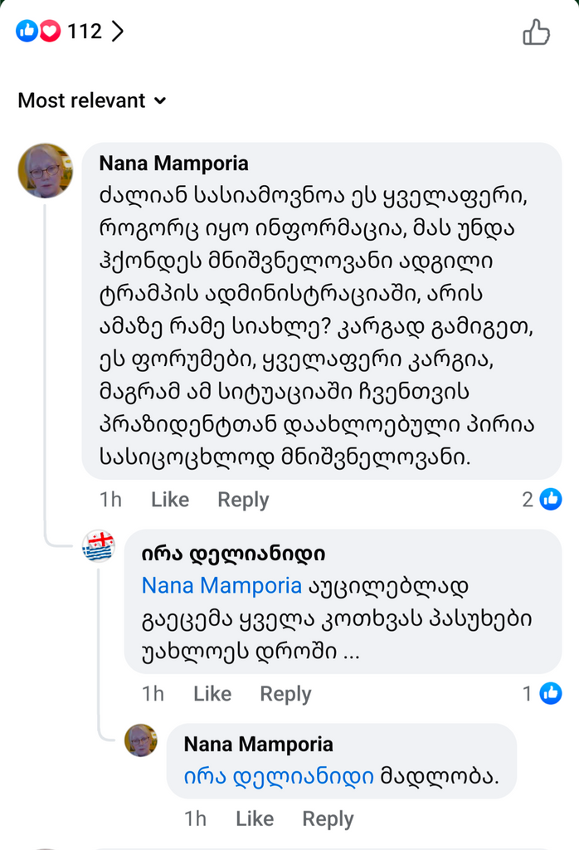The width and height of the screenshot is (579, 850).
Task: Reply to Nana Mamporia's მადლობა comment
Action: pyautogui.click(x=328, y=819)
